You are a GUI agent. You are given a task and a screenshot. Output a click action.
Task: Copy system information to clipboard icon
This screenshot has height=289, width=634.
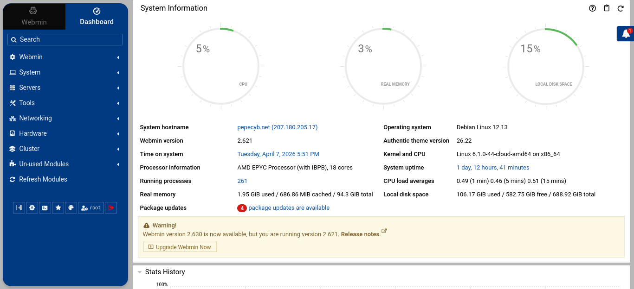coord(607,8)
